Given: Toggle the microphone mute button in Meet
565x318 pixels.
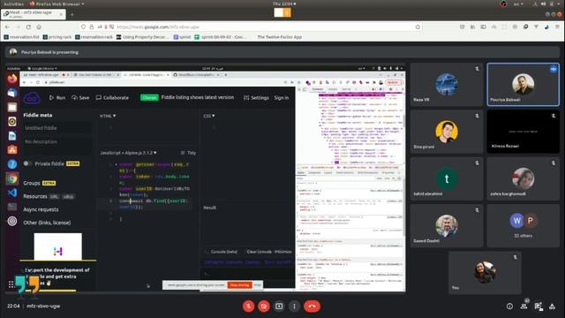Looking at the screenshot, I should tap(248, 307).
